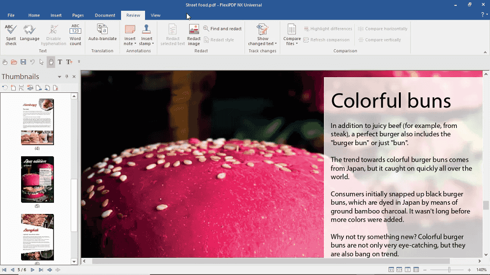Toggle the Hand tool in quick access toolbar

tap(51, 62)
